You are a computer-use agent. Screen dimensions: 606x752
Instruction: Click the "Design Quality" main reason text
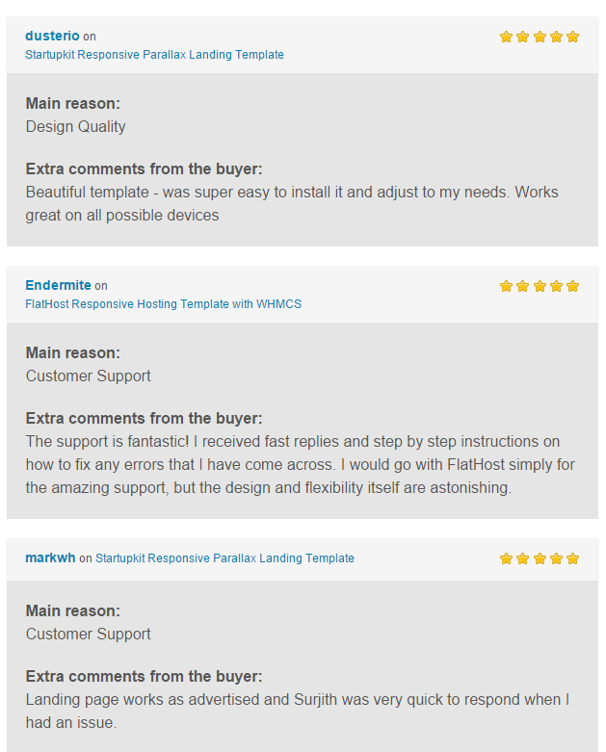pyautogui.click(x=75, y=126)
